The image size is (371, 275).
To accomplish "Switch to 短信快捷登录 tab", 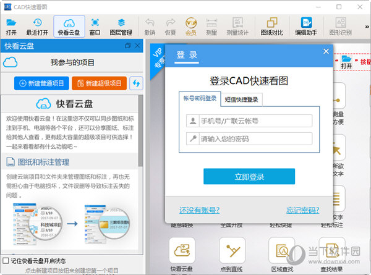I will pyautogui.click(x=241, y=99).
